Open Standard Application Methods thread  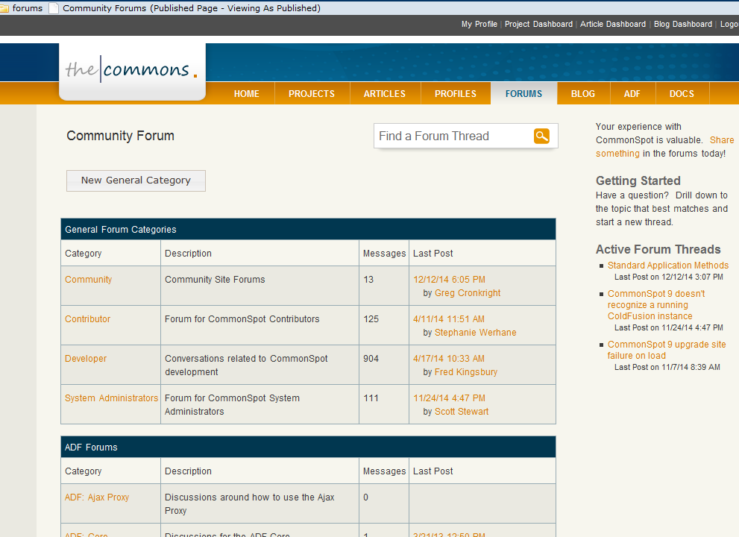tap(668, 266)
